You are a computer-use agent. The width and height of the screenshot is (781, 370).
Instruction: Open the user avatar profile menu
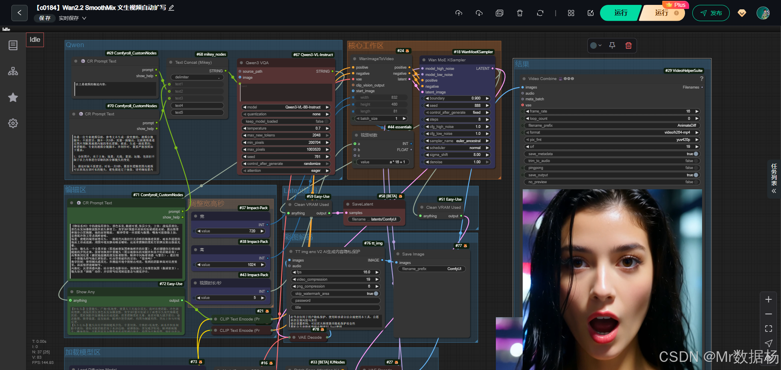[x=763, y=13]
